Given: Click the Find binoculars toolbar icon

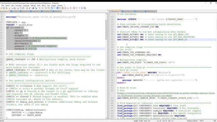Looking at the screenshot, I should (33, 8).
